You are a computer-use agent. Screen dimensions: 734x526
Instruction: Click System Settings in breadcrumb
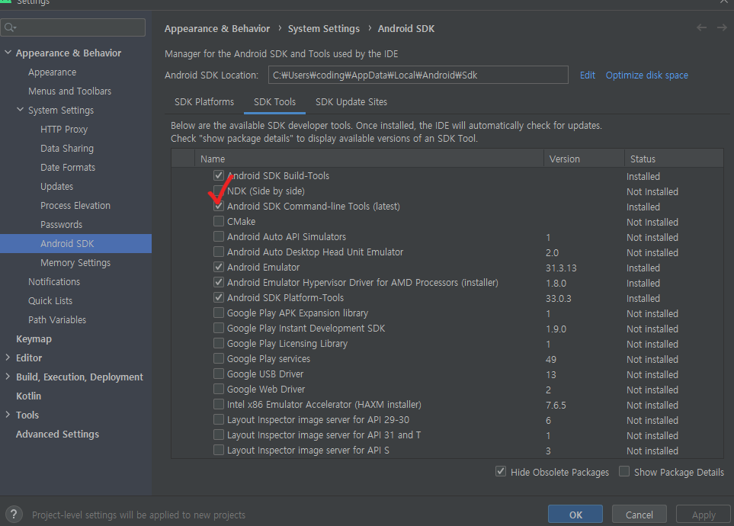coord(323,28)
